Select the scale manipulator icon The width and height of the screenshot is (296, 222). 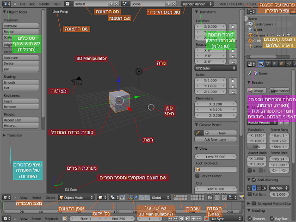click(x=148, y=197)
